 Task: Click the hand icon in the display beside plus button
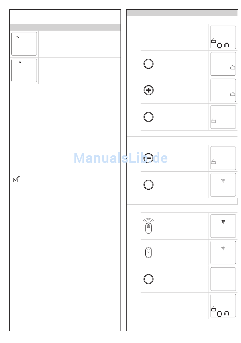[233, 94]
